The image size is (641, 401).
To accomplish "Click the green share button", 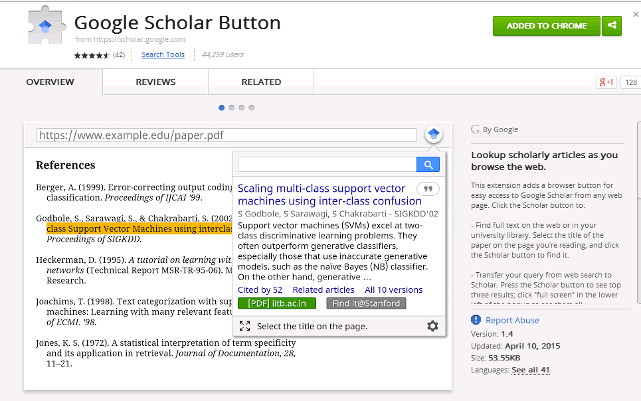I will coord(612,26).
